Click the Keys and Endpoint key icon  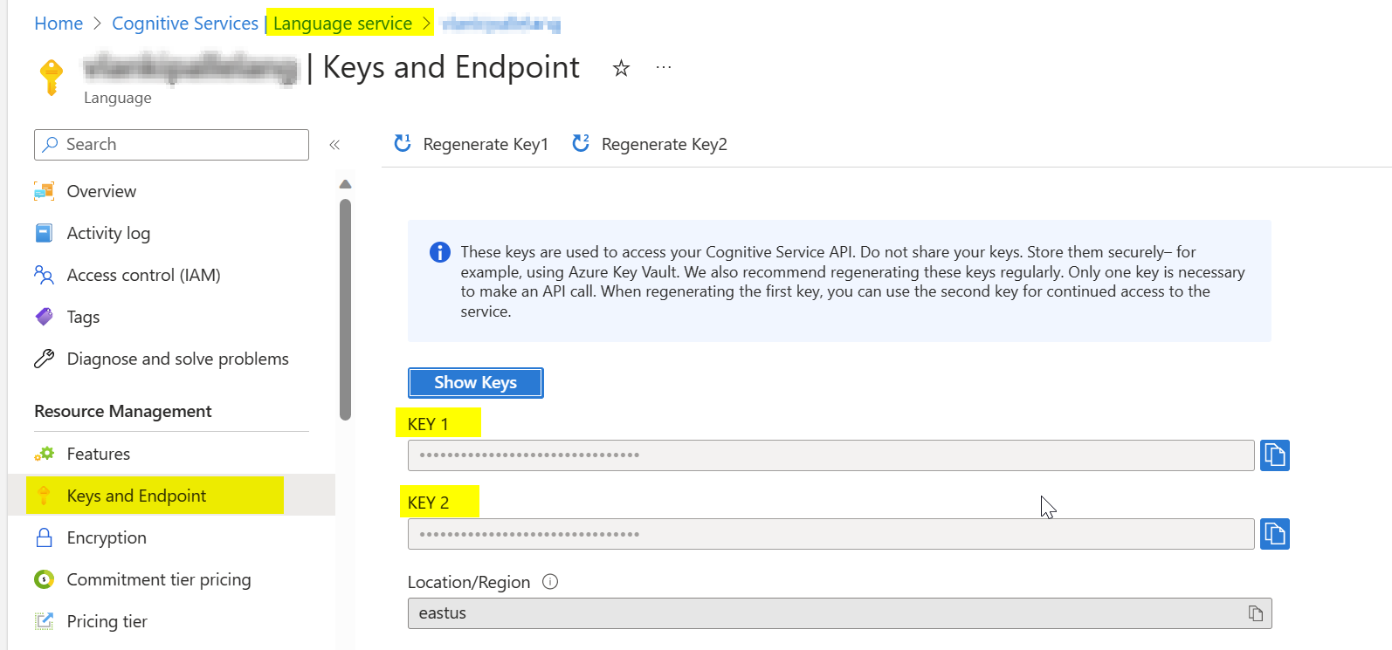click(44, 496)
